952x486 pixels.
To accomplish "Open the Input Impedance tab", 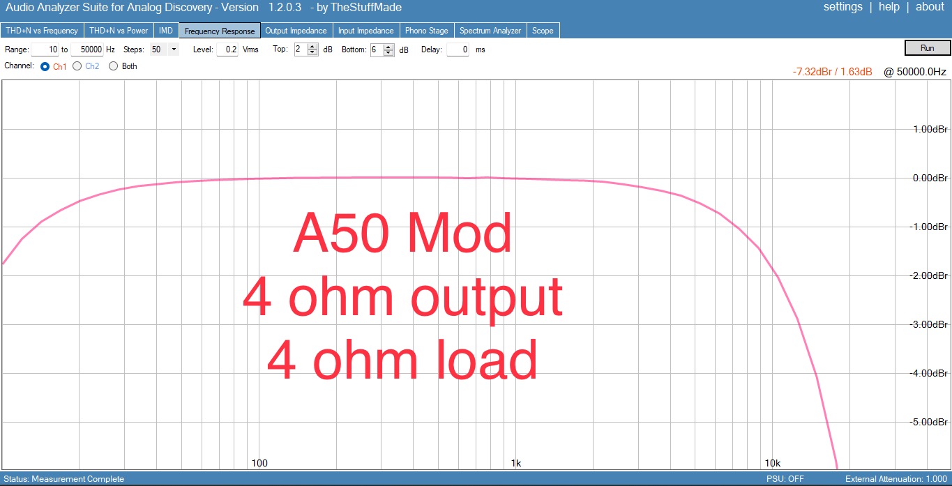I will 365,31.
